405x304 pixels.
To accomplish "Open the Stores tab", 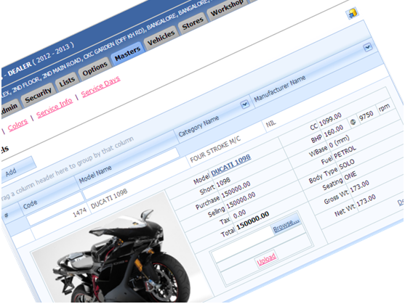I will (193, 23).
